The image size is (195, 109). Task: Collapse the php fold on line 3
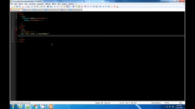(16, 16)
